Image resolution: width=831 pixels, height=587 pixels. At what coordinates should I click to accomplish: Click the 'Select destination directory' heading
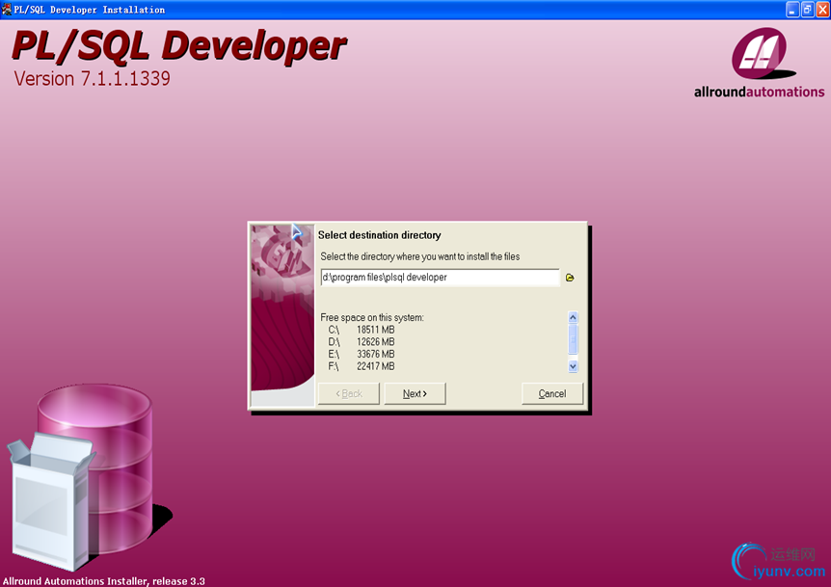(x=380, y=235)
